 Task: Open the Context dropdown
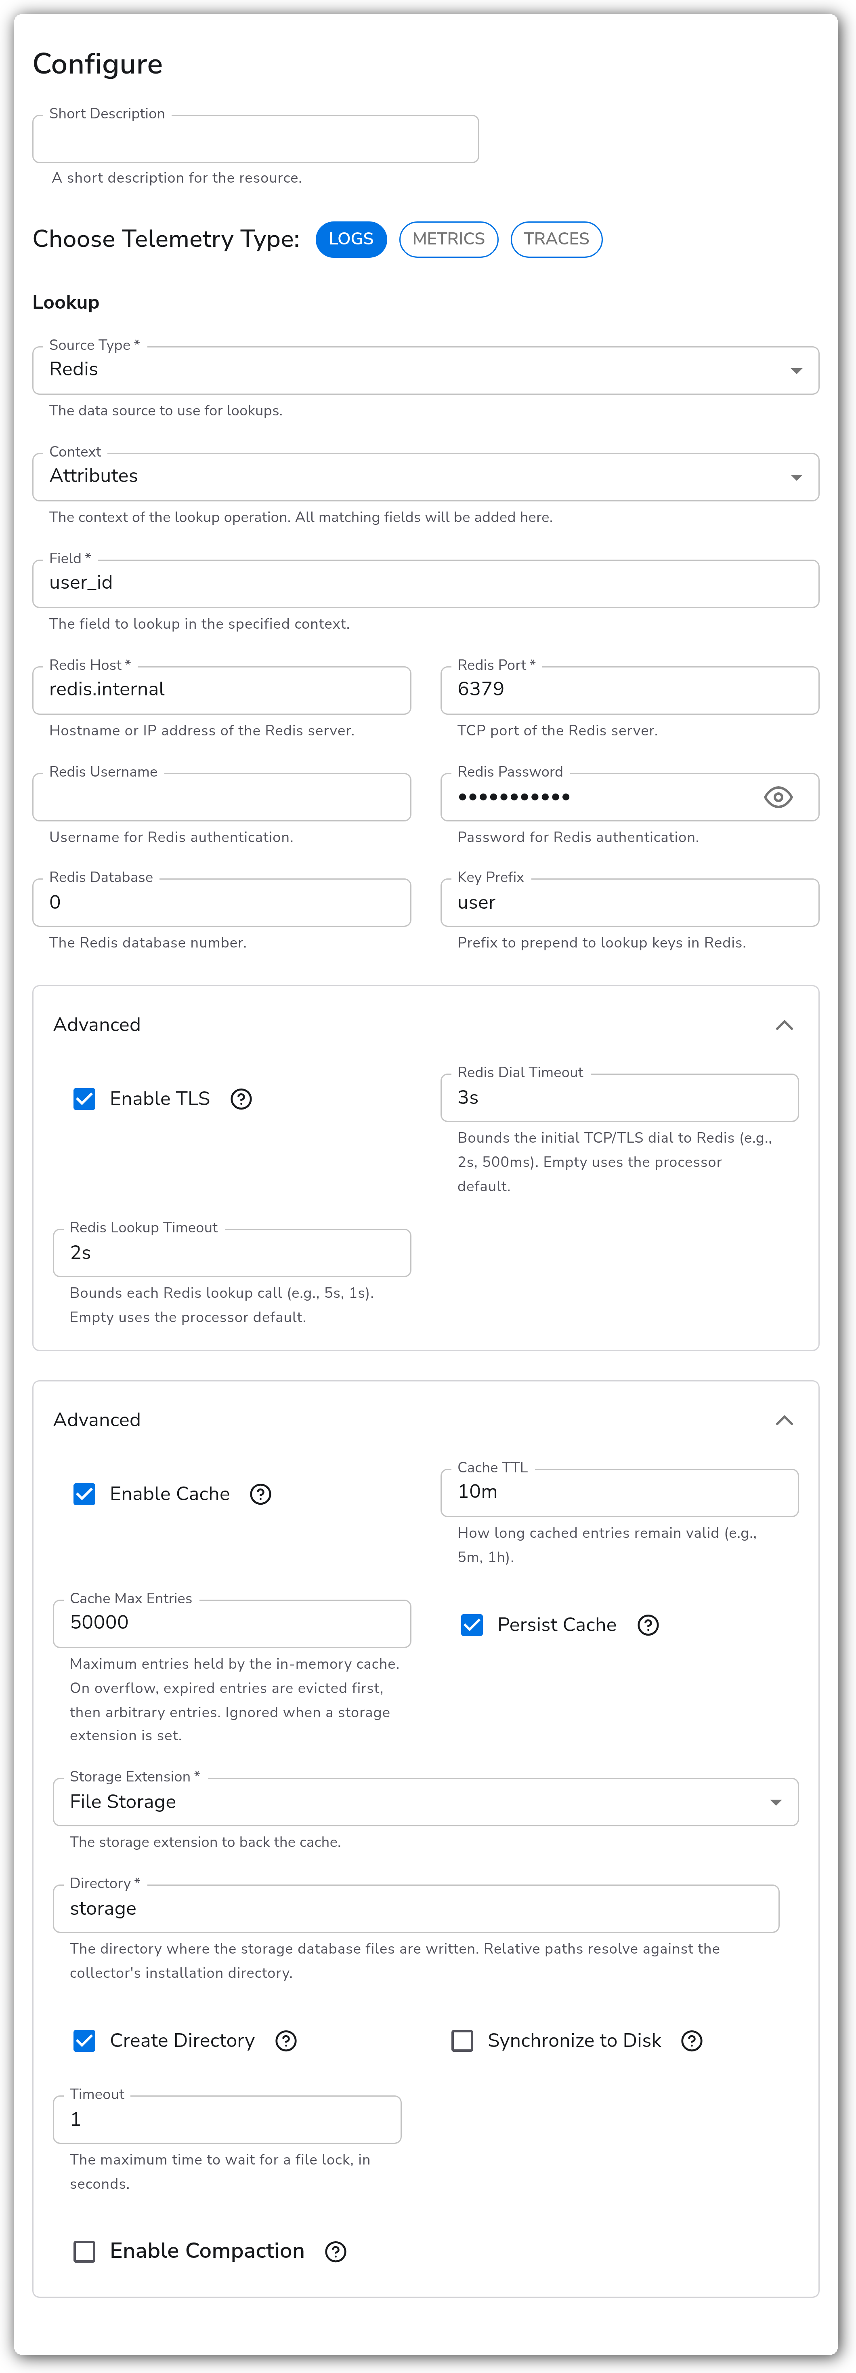coord(425,477)
